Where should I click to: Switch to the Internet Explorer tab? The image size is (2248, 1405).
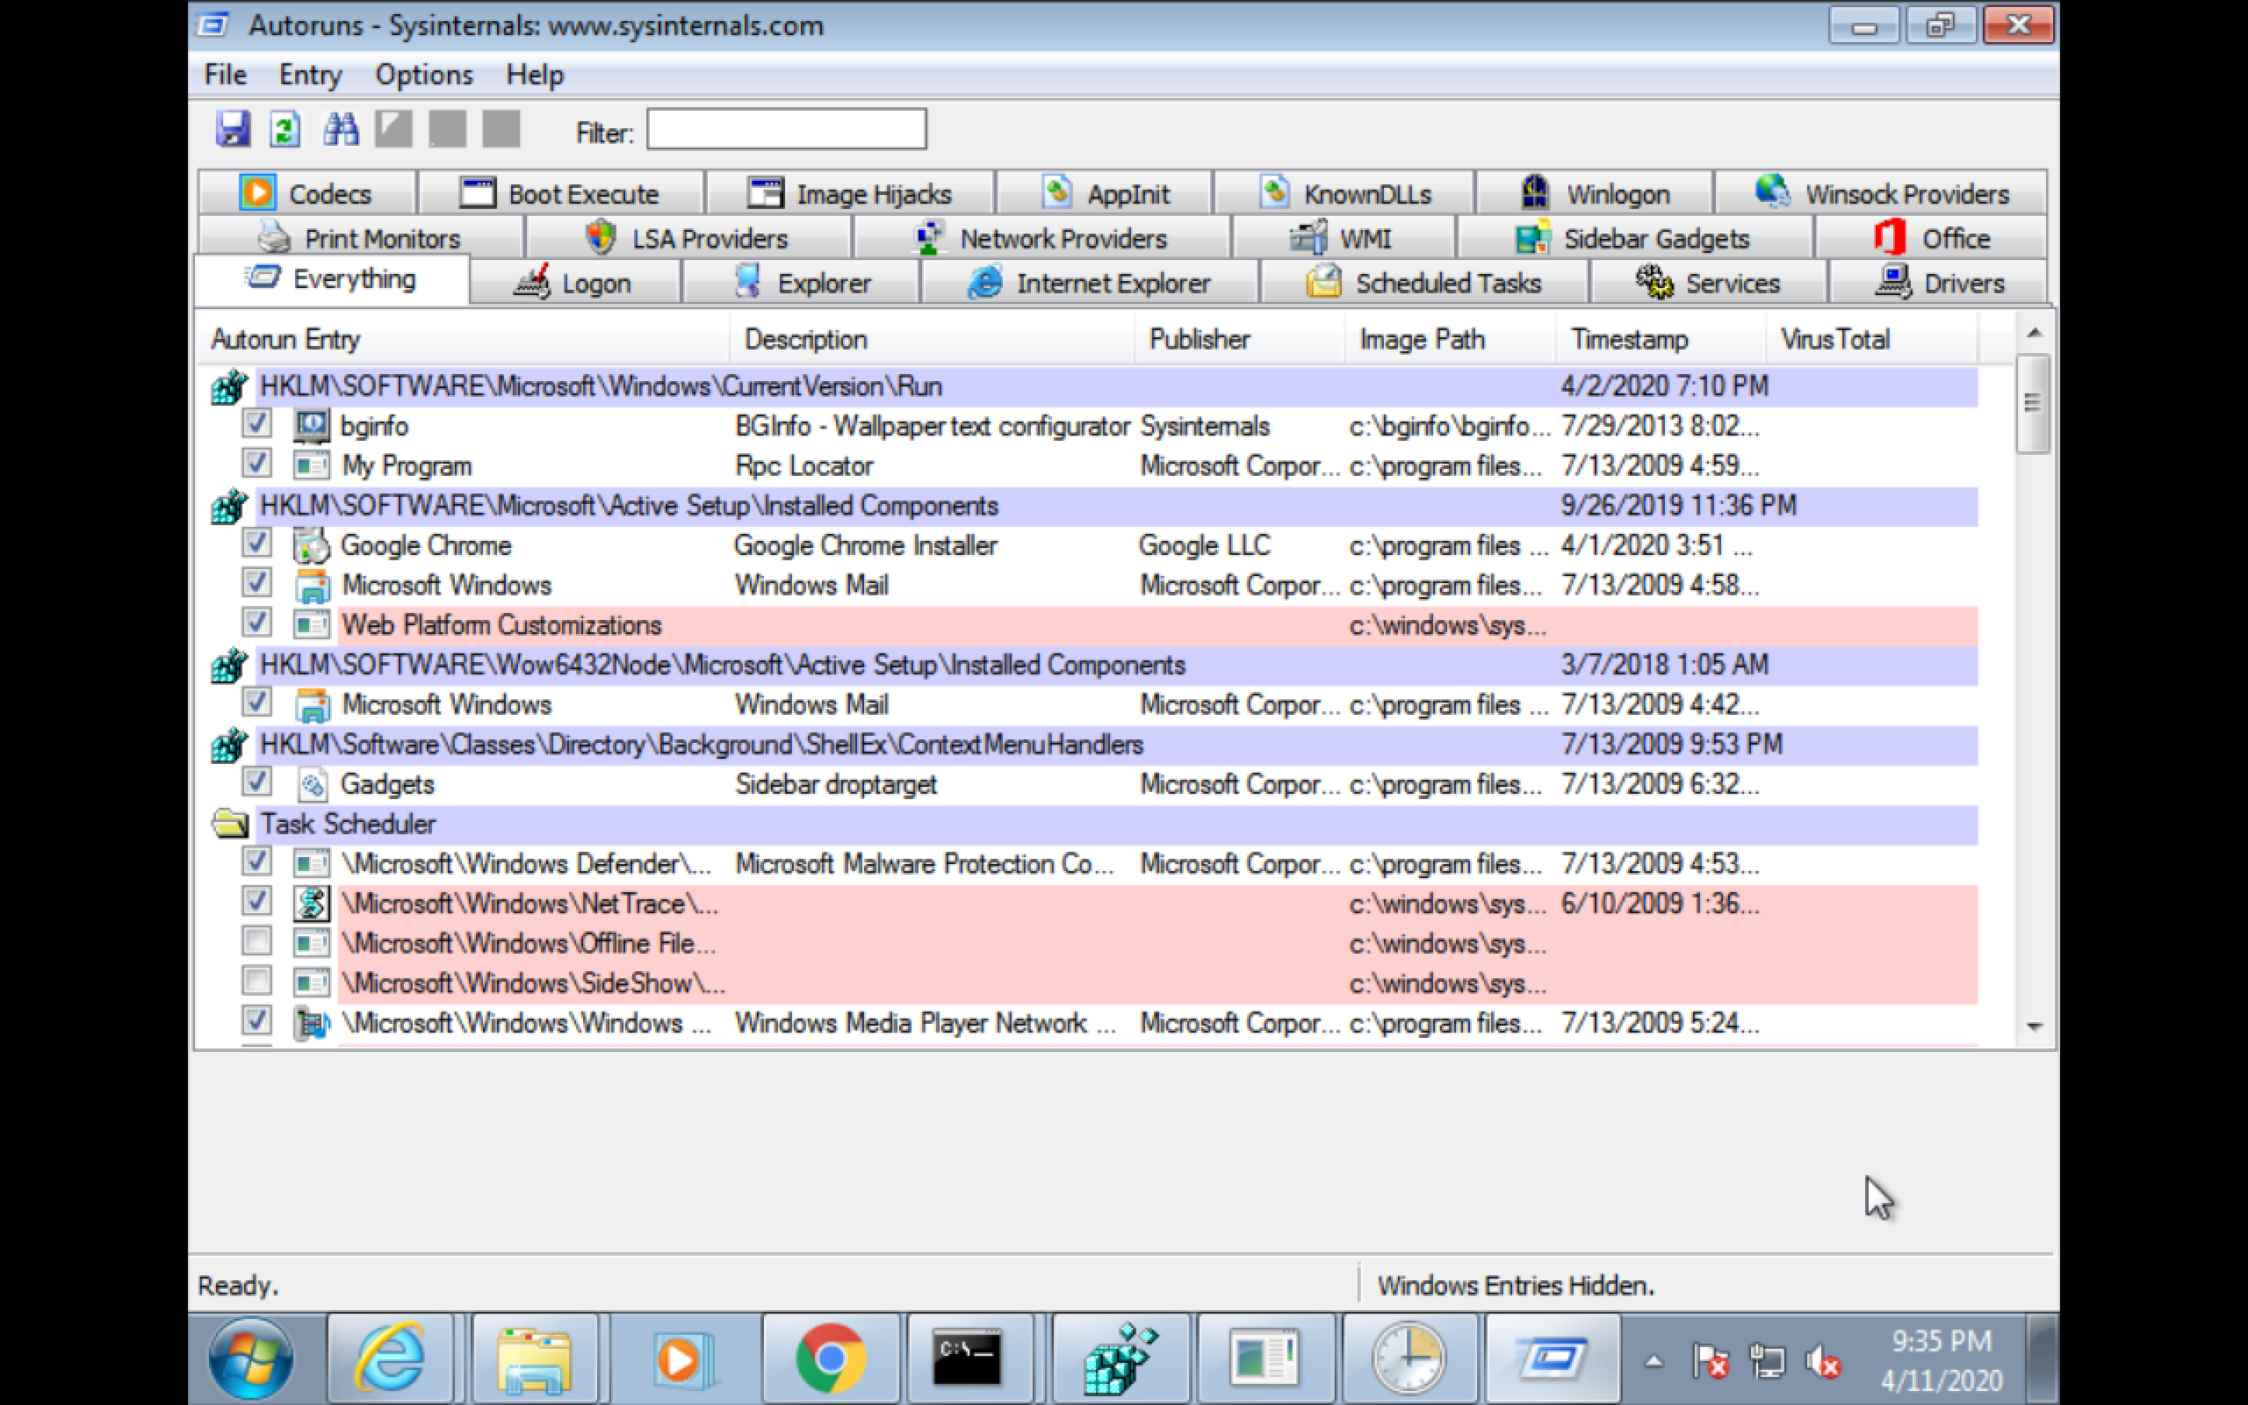[x=1089, y=283]
